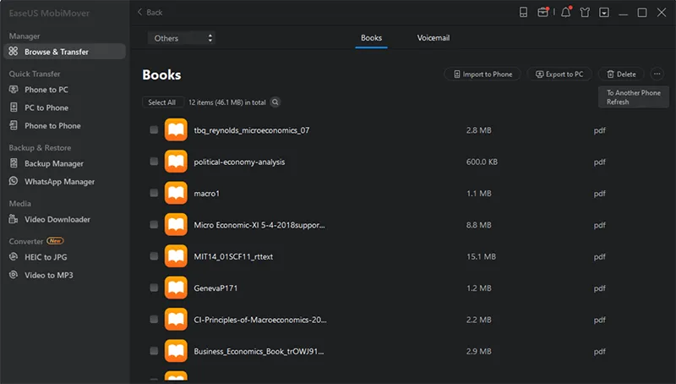
Task: Open the notifications bell
Action: (x=565, y=12)
